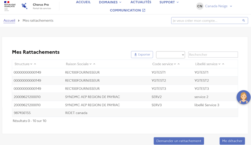Go to the Accueil menu item
251x145 pixels.
pyautogui.click(x=83, y=2)
